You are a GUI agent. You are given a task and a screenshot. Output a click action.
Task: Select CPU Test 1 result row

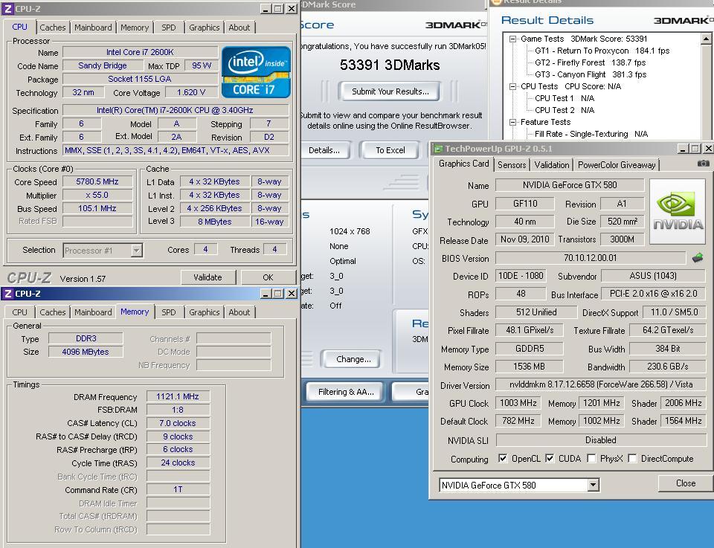click(x=565, y=98)
